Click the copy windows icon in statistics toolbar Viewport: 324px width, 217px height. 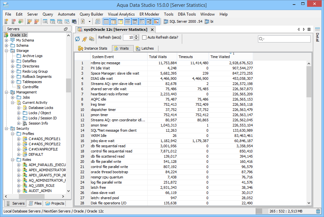click(91, 39)
